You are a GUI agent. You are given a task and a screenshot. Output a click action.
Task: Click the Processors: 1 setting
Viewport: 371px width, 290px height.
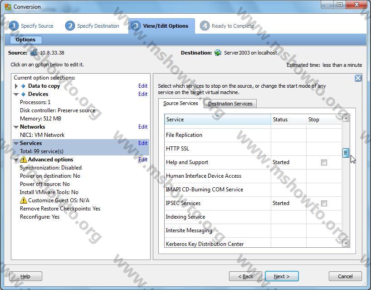tap(35, 102)
